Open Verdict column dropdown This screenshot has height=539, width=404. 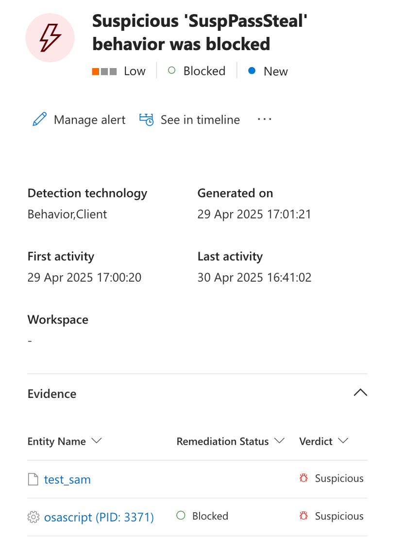[x=343, y=441]
